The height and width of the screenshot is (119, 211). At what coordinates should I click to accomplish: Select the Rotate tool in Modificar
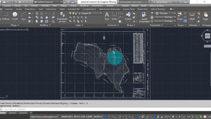click(x=42, y=13)
